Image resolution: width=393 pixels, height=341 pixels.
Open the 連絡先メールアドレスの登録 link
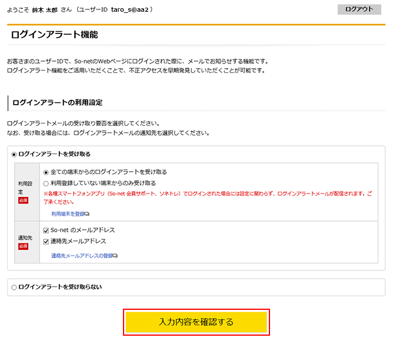coord(81,256)
